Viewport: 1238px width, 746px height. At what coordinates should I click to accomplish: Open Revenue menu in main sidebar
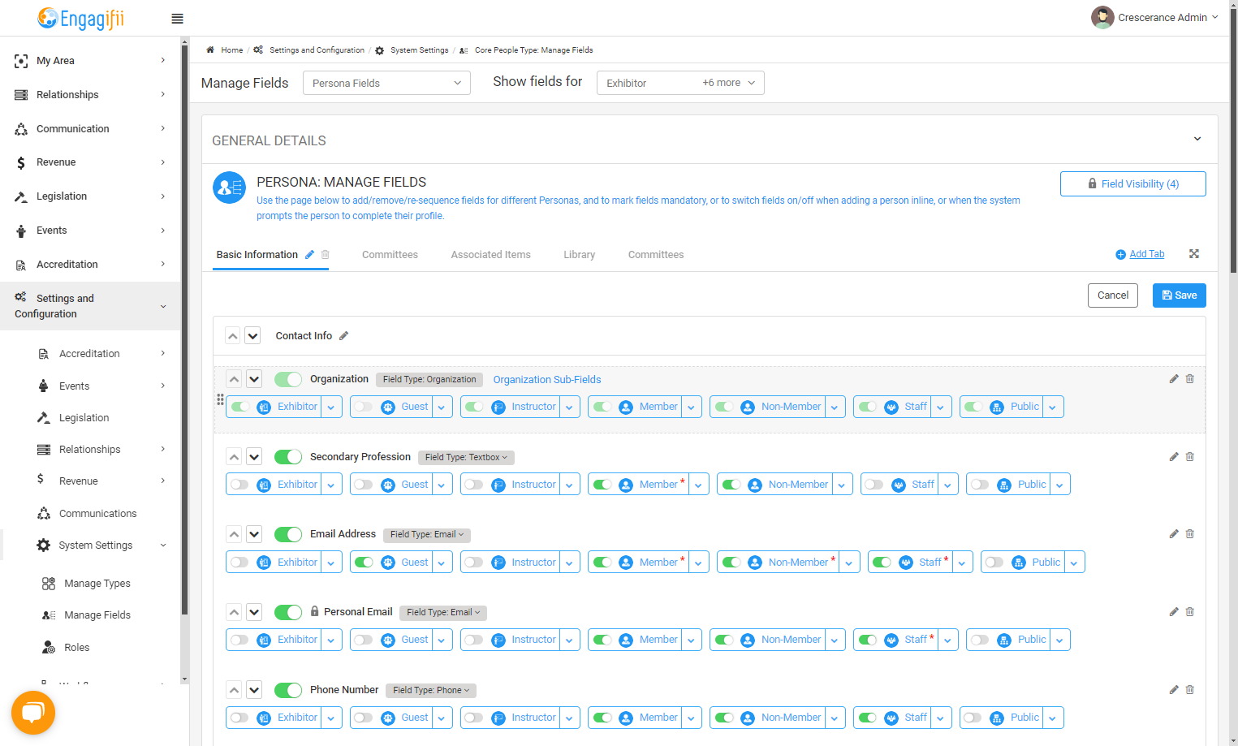pos(90,162)
